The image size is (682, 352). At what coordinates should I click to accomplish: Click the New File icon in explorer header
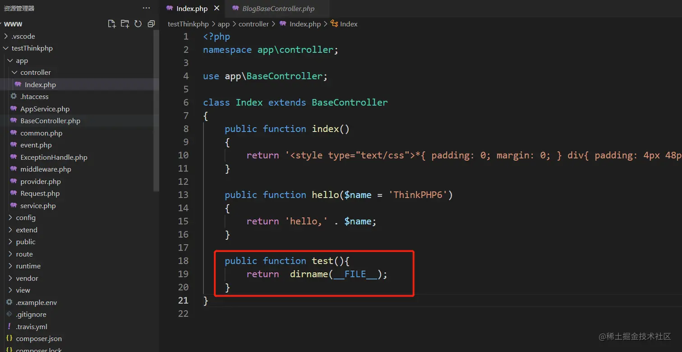coord(112,24)
